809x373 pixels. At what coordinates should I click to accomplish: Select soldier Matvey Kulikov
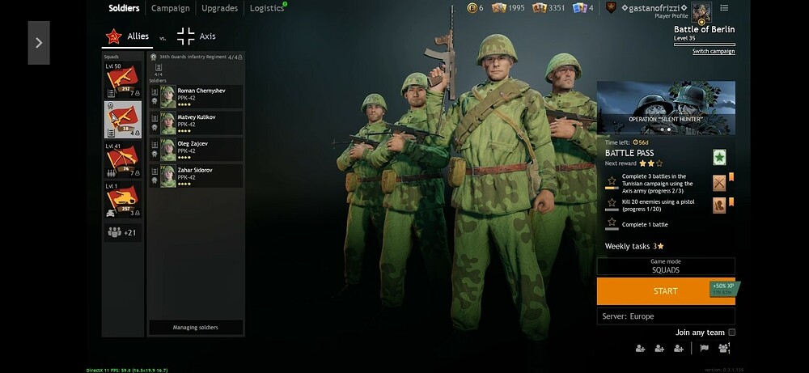click(196, 123)
